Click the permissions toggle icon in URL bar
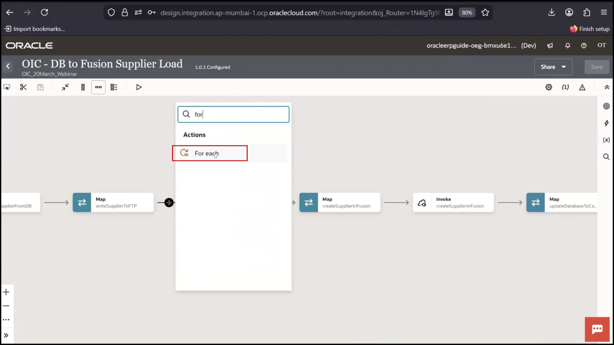Viewport: 614px width, 345px height. [138, 12]
